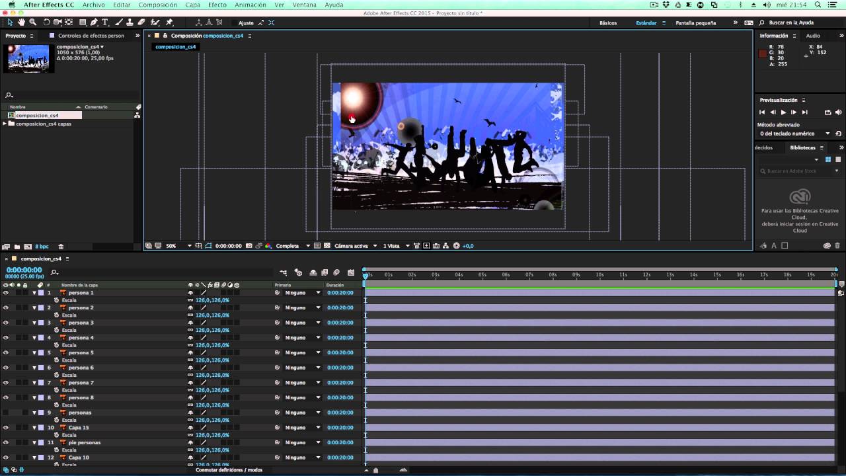846x476 pixels.
Task: Switch to the Audio panel tab
Action: (813, 36)
